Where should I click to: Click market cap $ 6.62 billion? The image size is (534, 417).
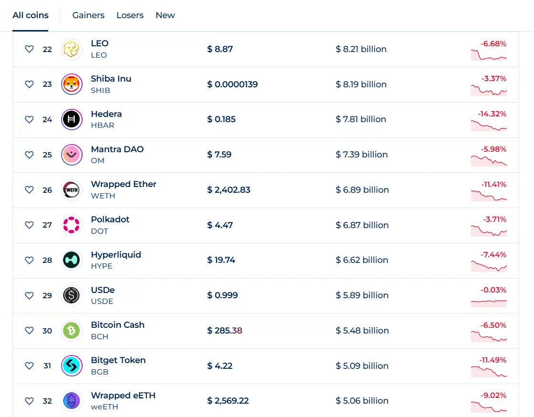(362, 260)
